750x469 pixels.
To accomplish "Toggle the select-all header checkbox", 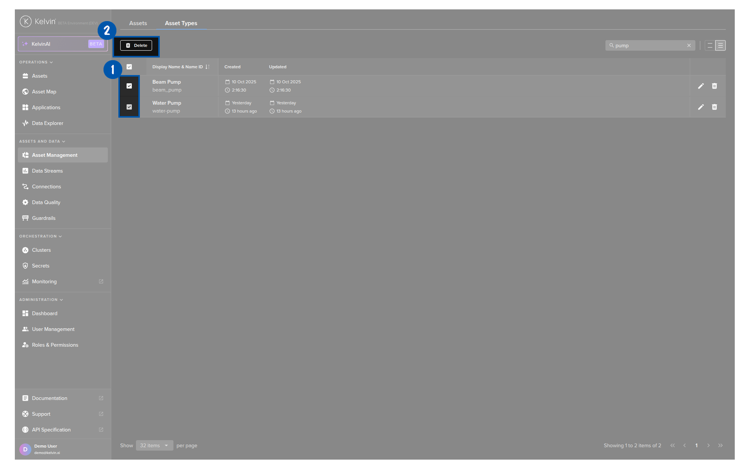I will pyautogui.click(x=129, y=67).
